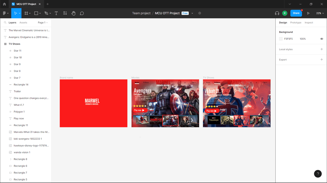Click the Trailer text layer icon
The height and width of the screenshot is (183, 327).
[10, 91]
